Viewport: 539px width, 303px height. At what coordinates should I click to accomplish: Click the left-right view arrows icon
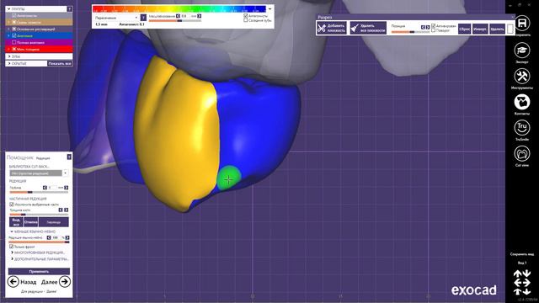coord(522,283)
